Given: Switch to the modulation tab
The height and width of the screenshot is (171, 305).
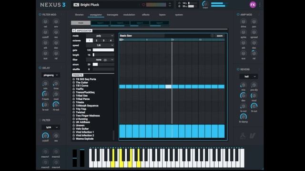Looking at the screenshot, I should click(129, 15).
